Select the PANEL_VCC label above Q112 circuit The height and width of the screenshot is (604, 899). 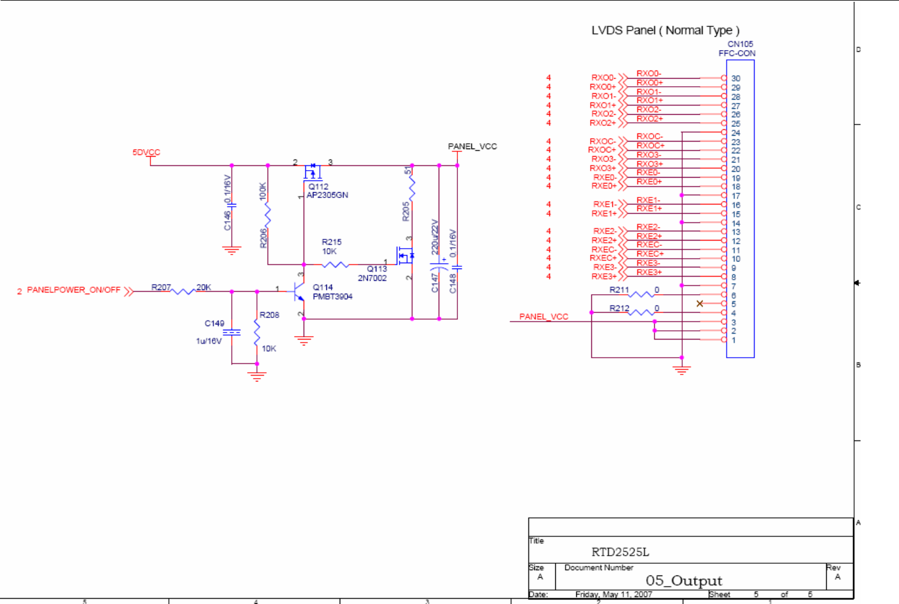click(473, 146)
